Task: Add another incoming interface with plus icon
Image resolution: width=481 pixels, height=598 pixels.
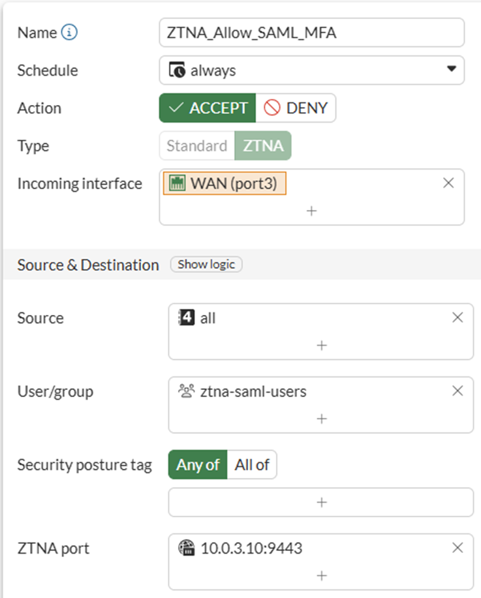Action: click(311, 211)
